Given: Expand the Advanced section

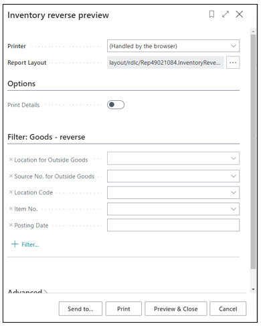Looking at the screenshot, I should pyautogui.click(x=27, y=291).
